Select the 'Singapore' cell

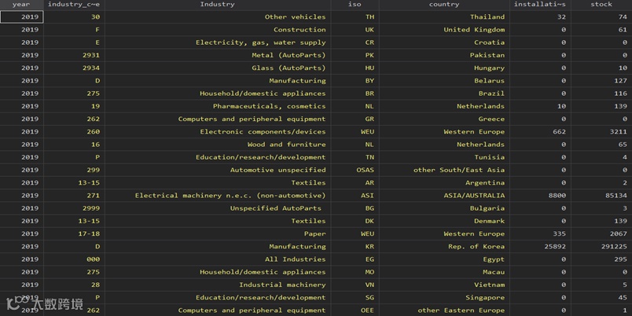pyautogui.click(x=444, y=298)
